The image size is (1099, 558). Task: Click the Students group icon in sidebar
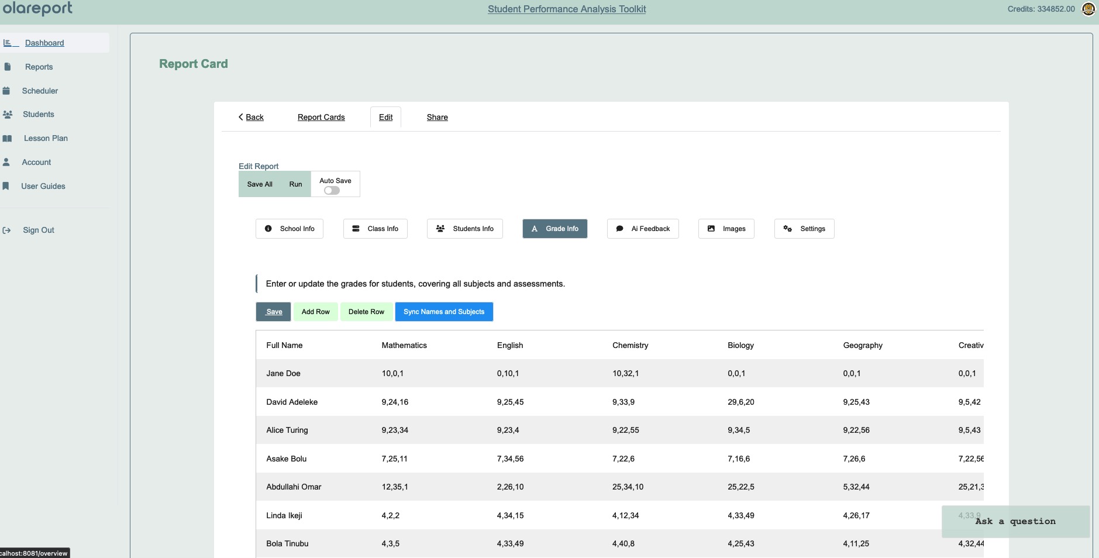[x=8, y=115]
